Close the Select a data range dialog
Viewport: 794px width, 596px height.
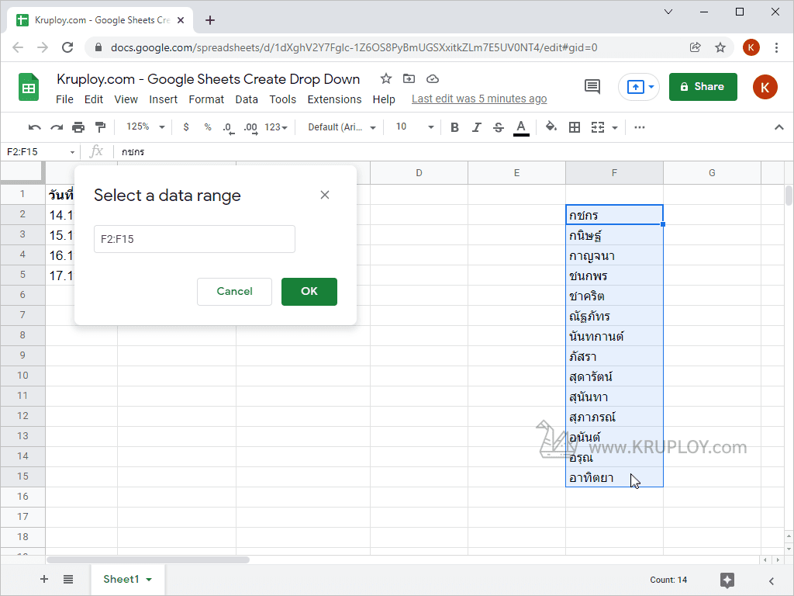pos(325,195)
